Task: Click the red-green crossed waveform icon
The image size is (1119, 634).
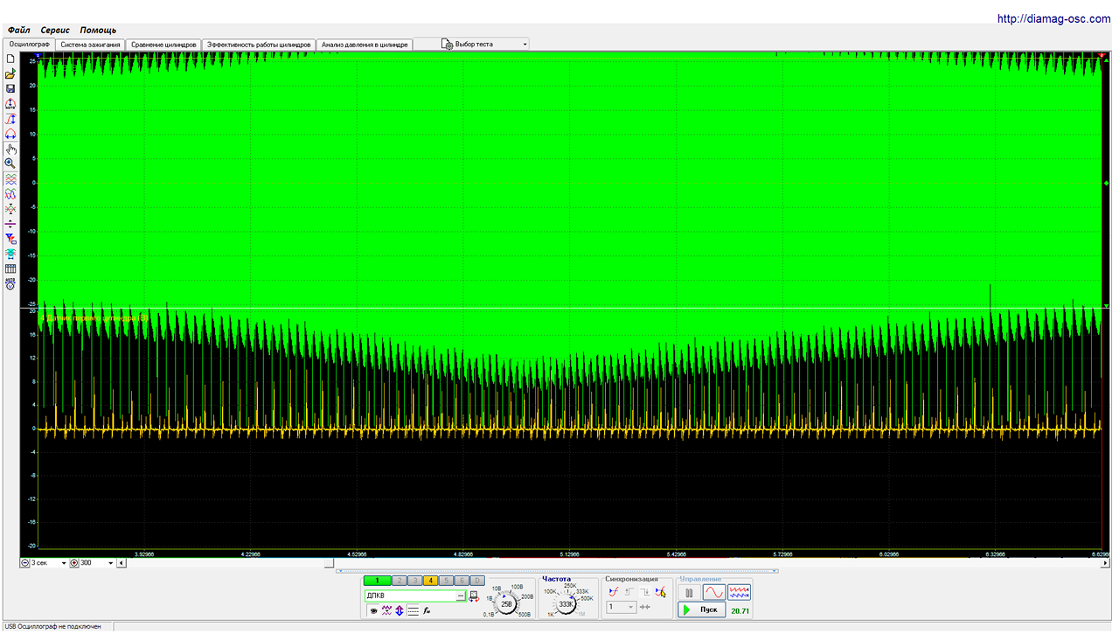Action: (x=10, y=208)
